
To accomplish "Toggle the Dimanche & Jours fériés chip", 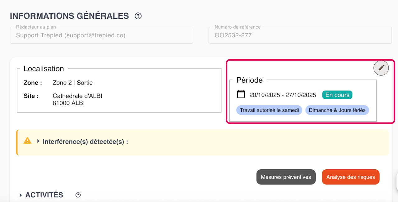I will [x=337, y=110].
